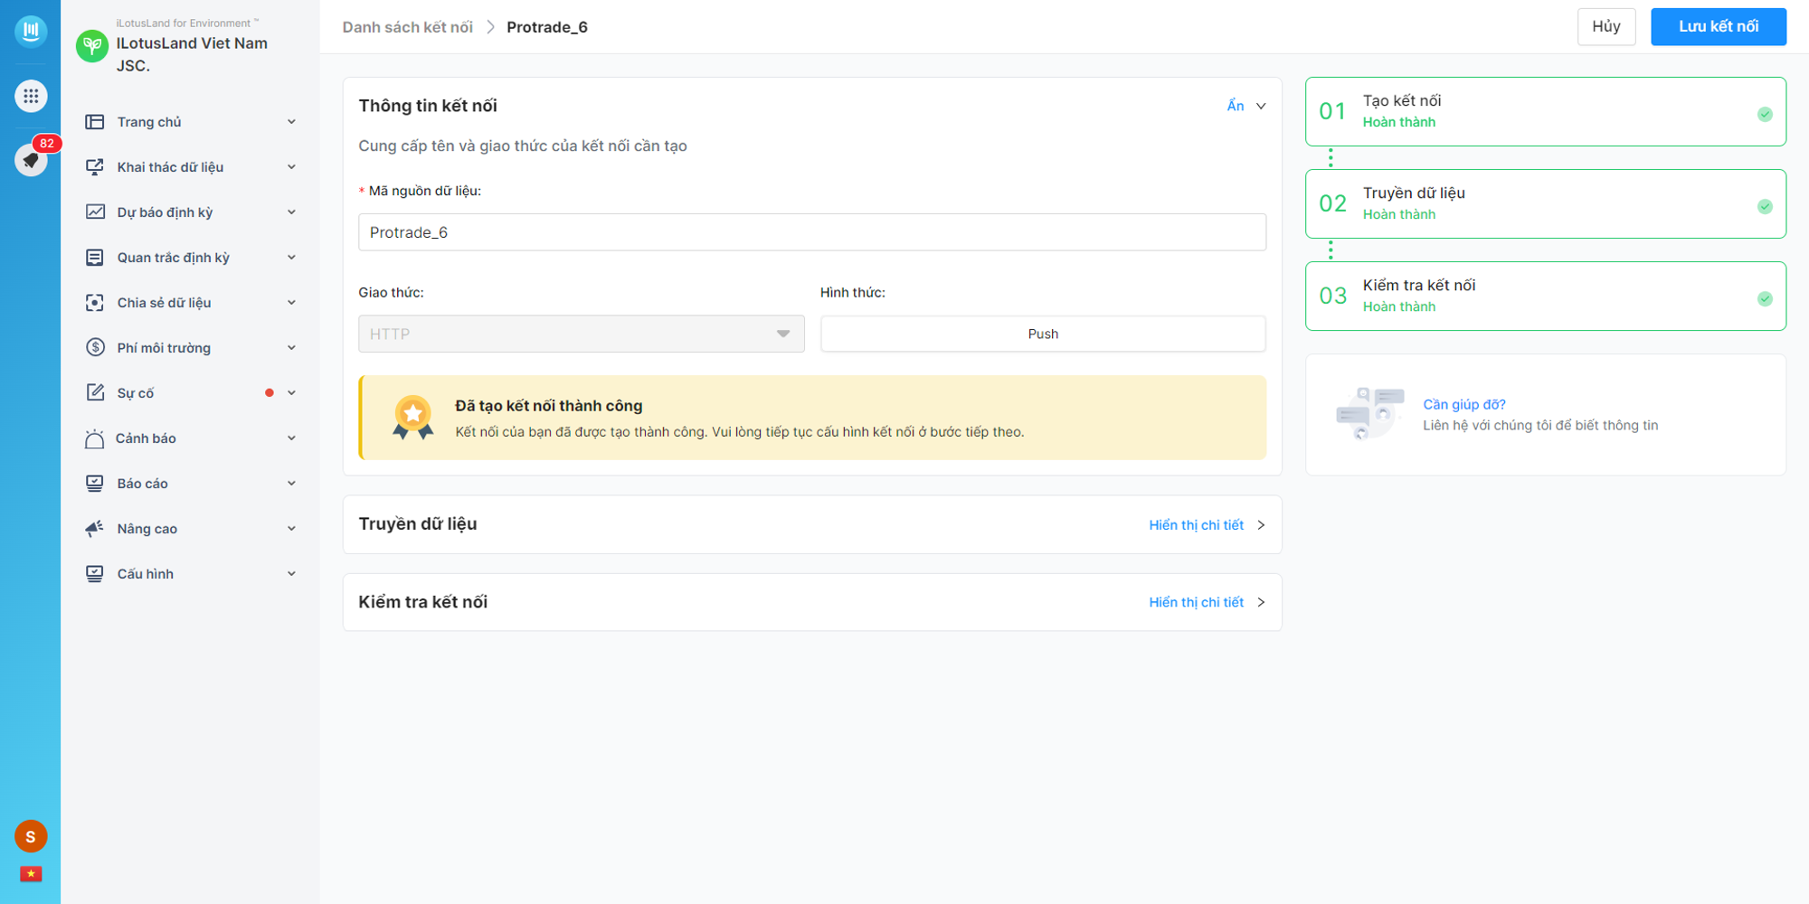Screen dimensions: 1809x904
Task: Click the ILotusLand Viet Nam JSC. name
Action: (192, 54)
